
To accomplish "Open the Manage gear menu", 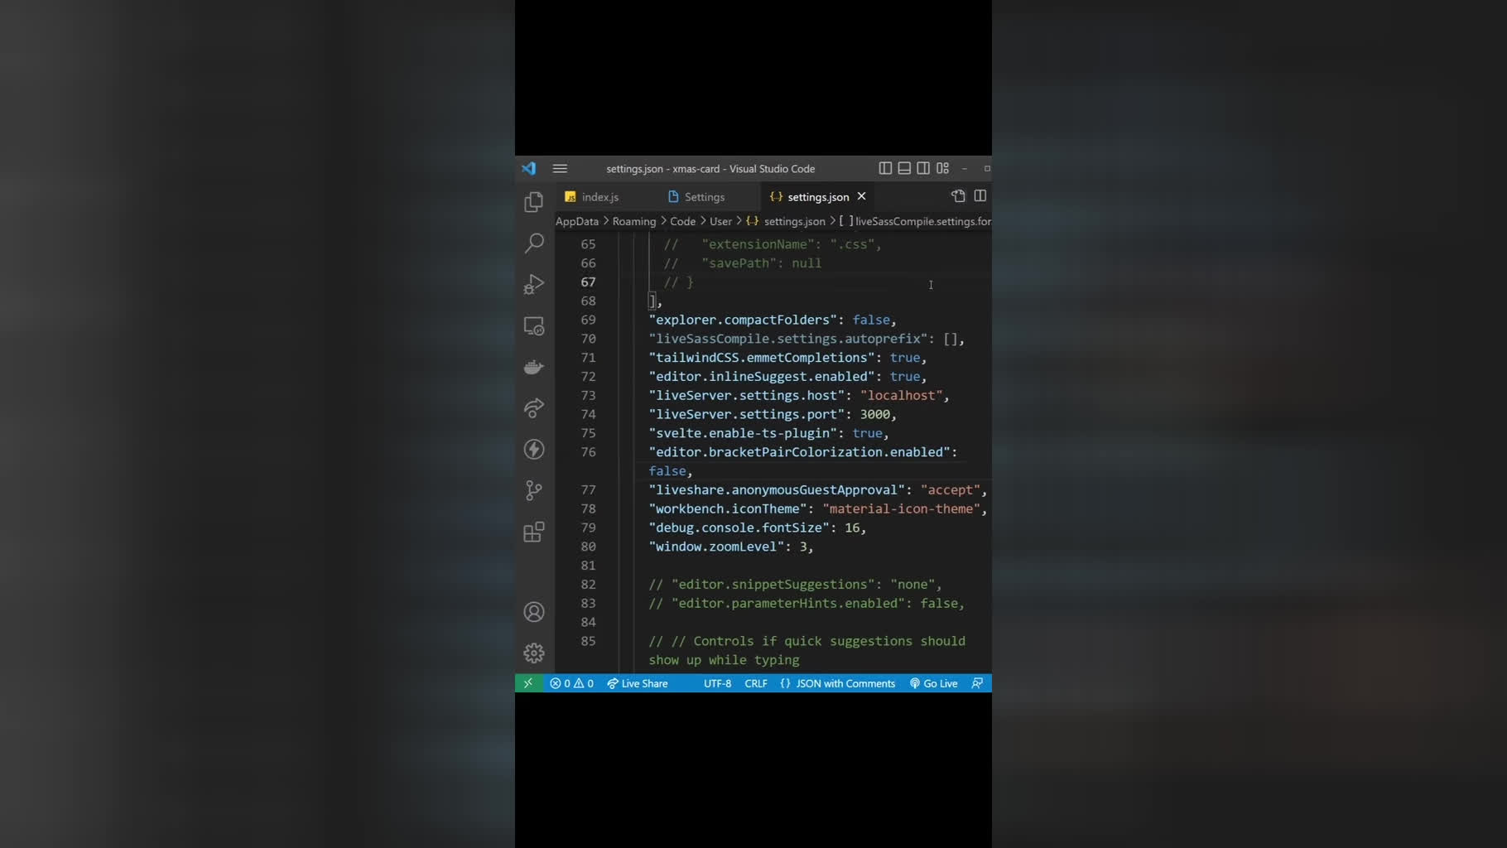I will (534, 653).
